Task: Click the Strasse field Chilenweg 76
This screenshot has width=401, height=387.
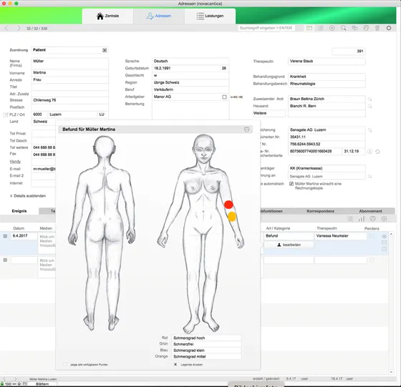Action: 70,100
